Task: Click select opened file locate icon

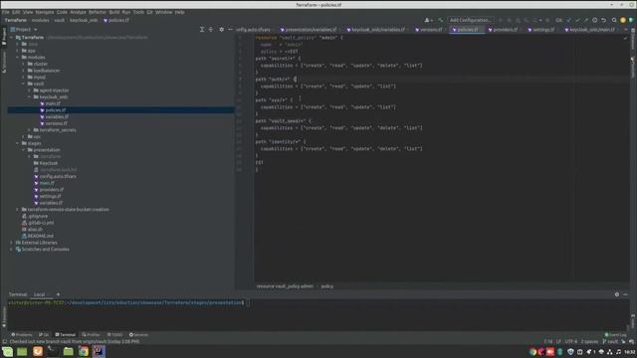Action: coord(202,29)
